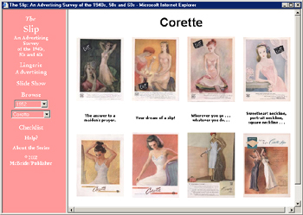Open the Checklist link in sidebar
Screen dimensions: 303x215
[x=31, y=127]
